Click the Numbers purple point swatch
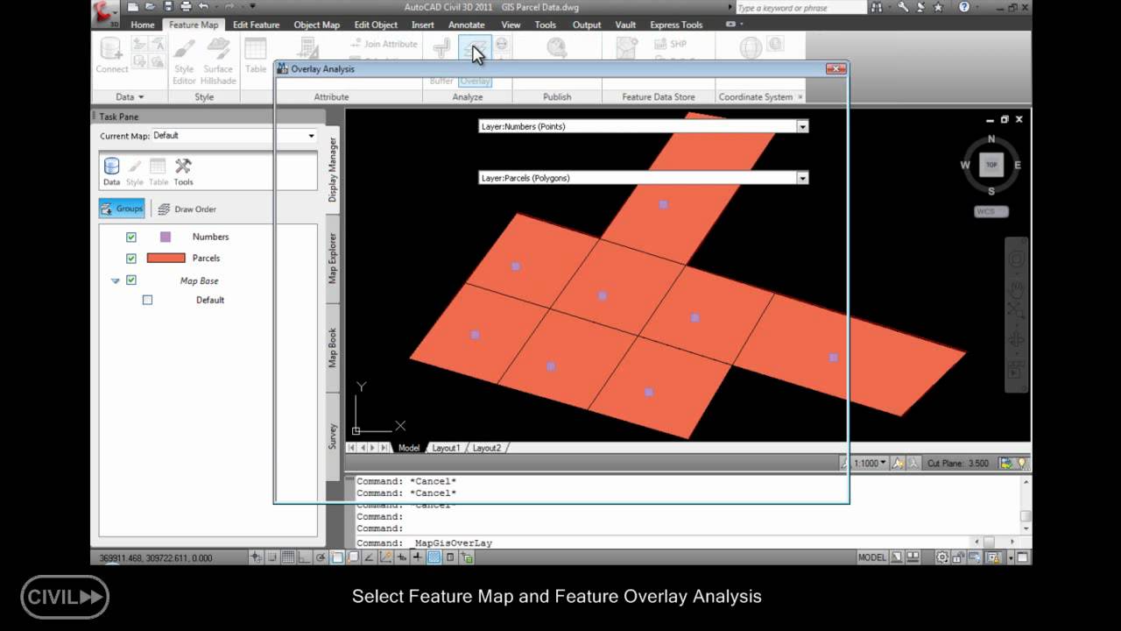Image resolution: width=1121 pixels, height=631 pixels. (166, 237)
